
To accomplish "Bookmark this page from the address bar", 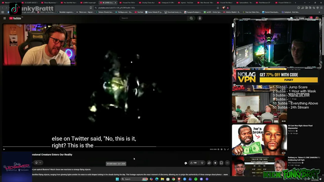I will click(91, 8).
